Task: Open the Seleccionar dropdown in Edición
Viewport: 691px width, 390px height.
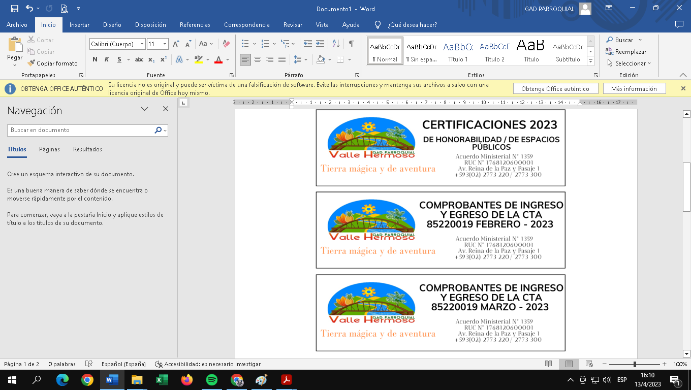Action: pos(631,63)
